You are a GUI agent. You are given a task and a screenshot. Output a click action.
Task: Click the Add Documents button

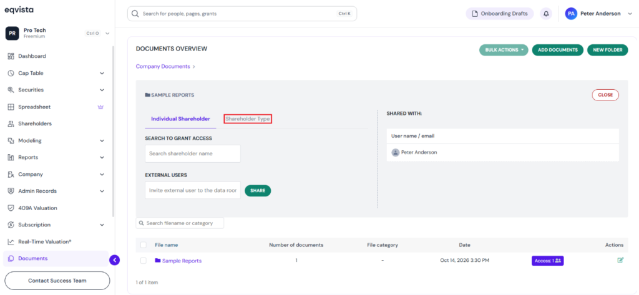pos(558,50)
